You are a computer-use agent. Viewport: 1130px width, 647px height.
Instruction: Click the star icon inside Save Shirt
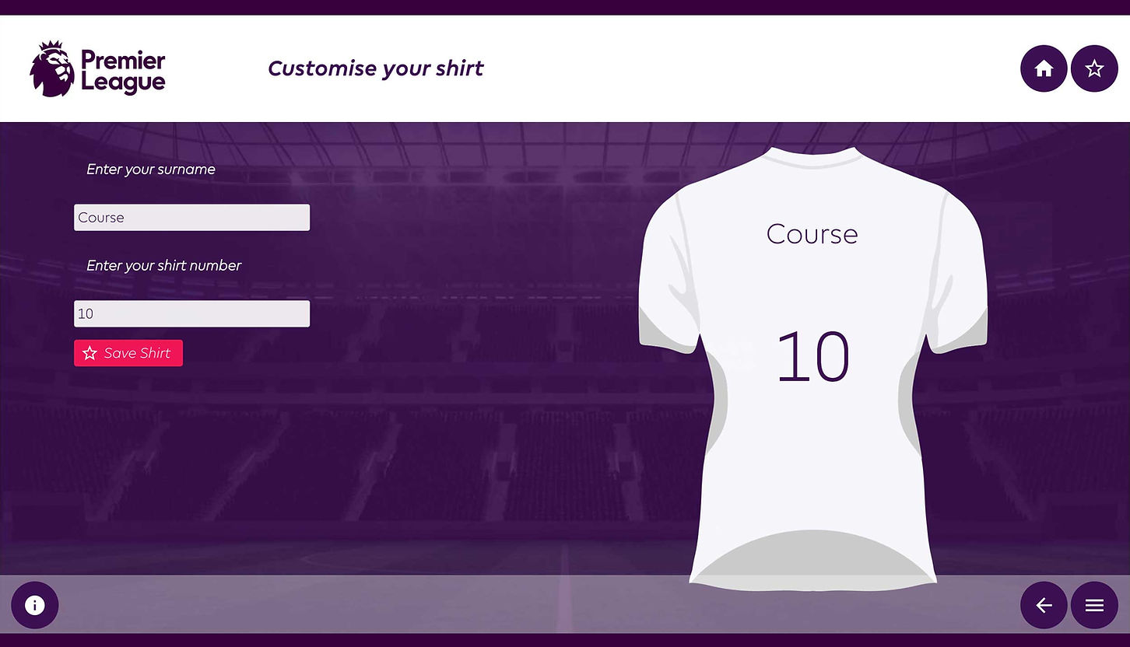point(89,353)
